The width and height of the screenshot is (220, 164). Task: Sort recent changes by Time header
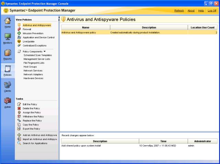coord(163,141)
